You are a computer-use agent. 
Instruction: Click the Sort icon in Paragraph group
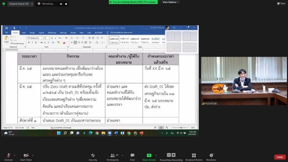tap(98, 38)
